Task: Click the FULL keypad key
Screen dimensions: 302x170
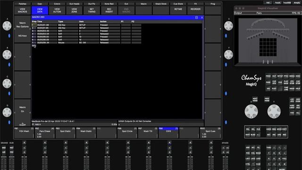Action: click(x=285, y=159)
